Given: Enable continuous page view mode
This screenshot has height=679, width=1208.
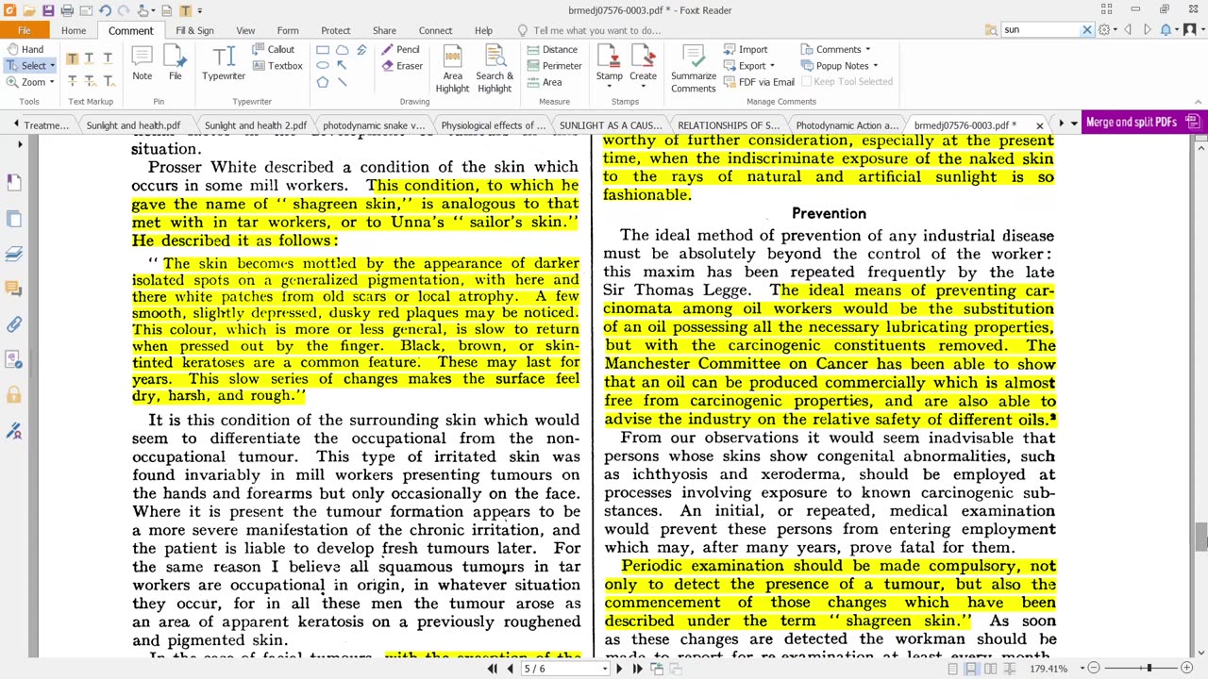Looking at the screenshot, I should (971, 669).
